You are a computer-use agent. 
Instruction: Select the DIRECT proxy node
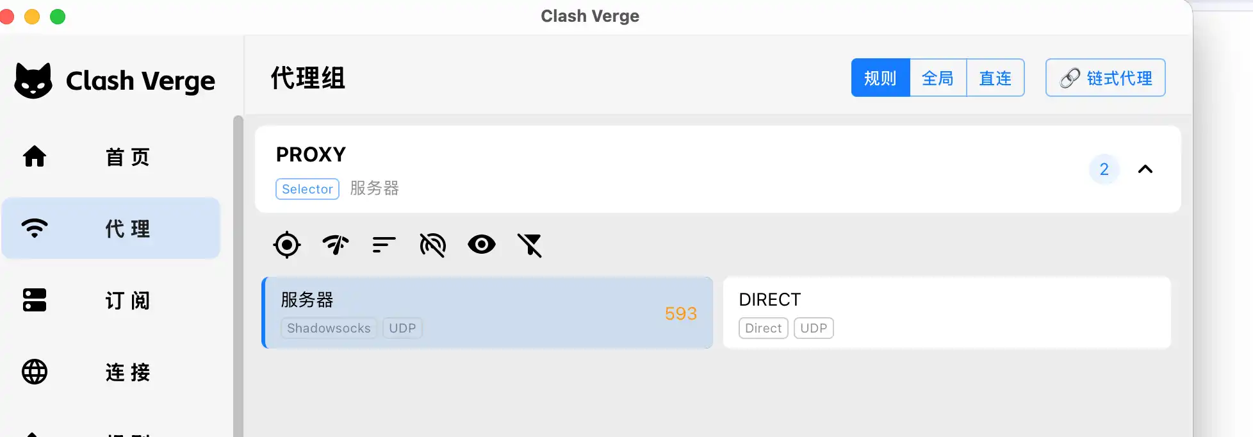946,313
